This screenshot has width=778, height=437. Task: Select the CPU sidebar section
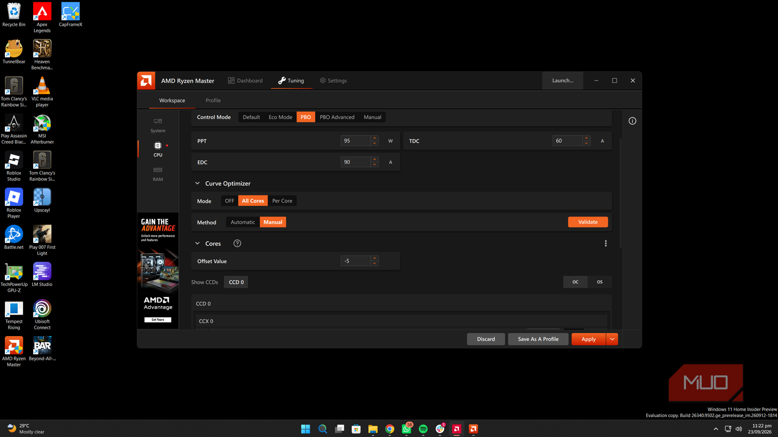[x=158, y=149]
